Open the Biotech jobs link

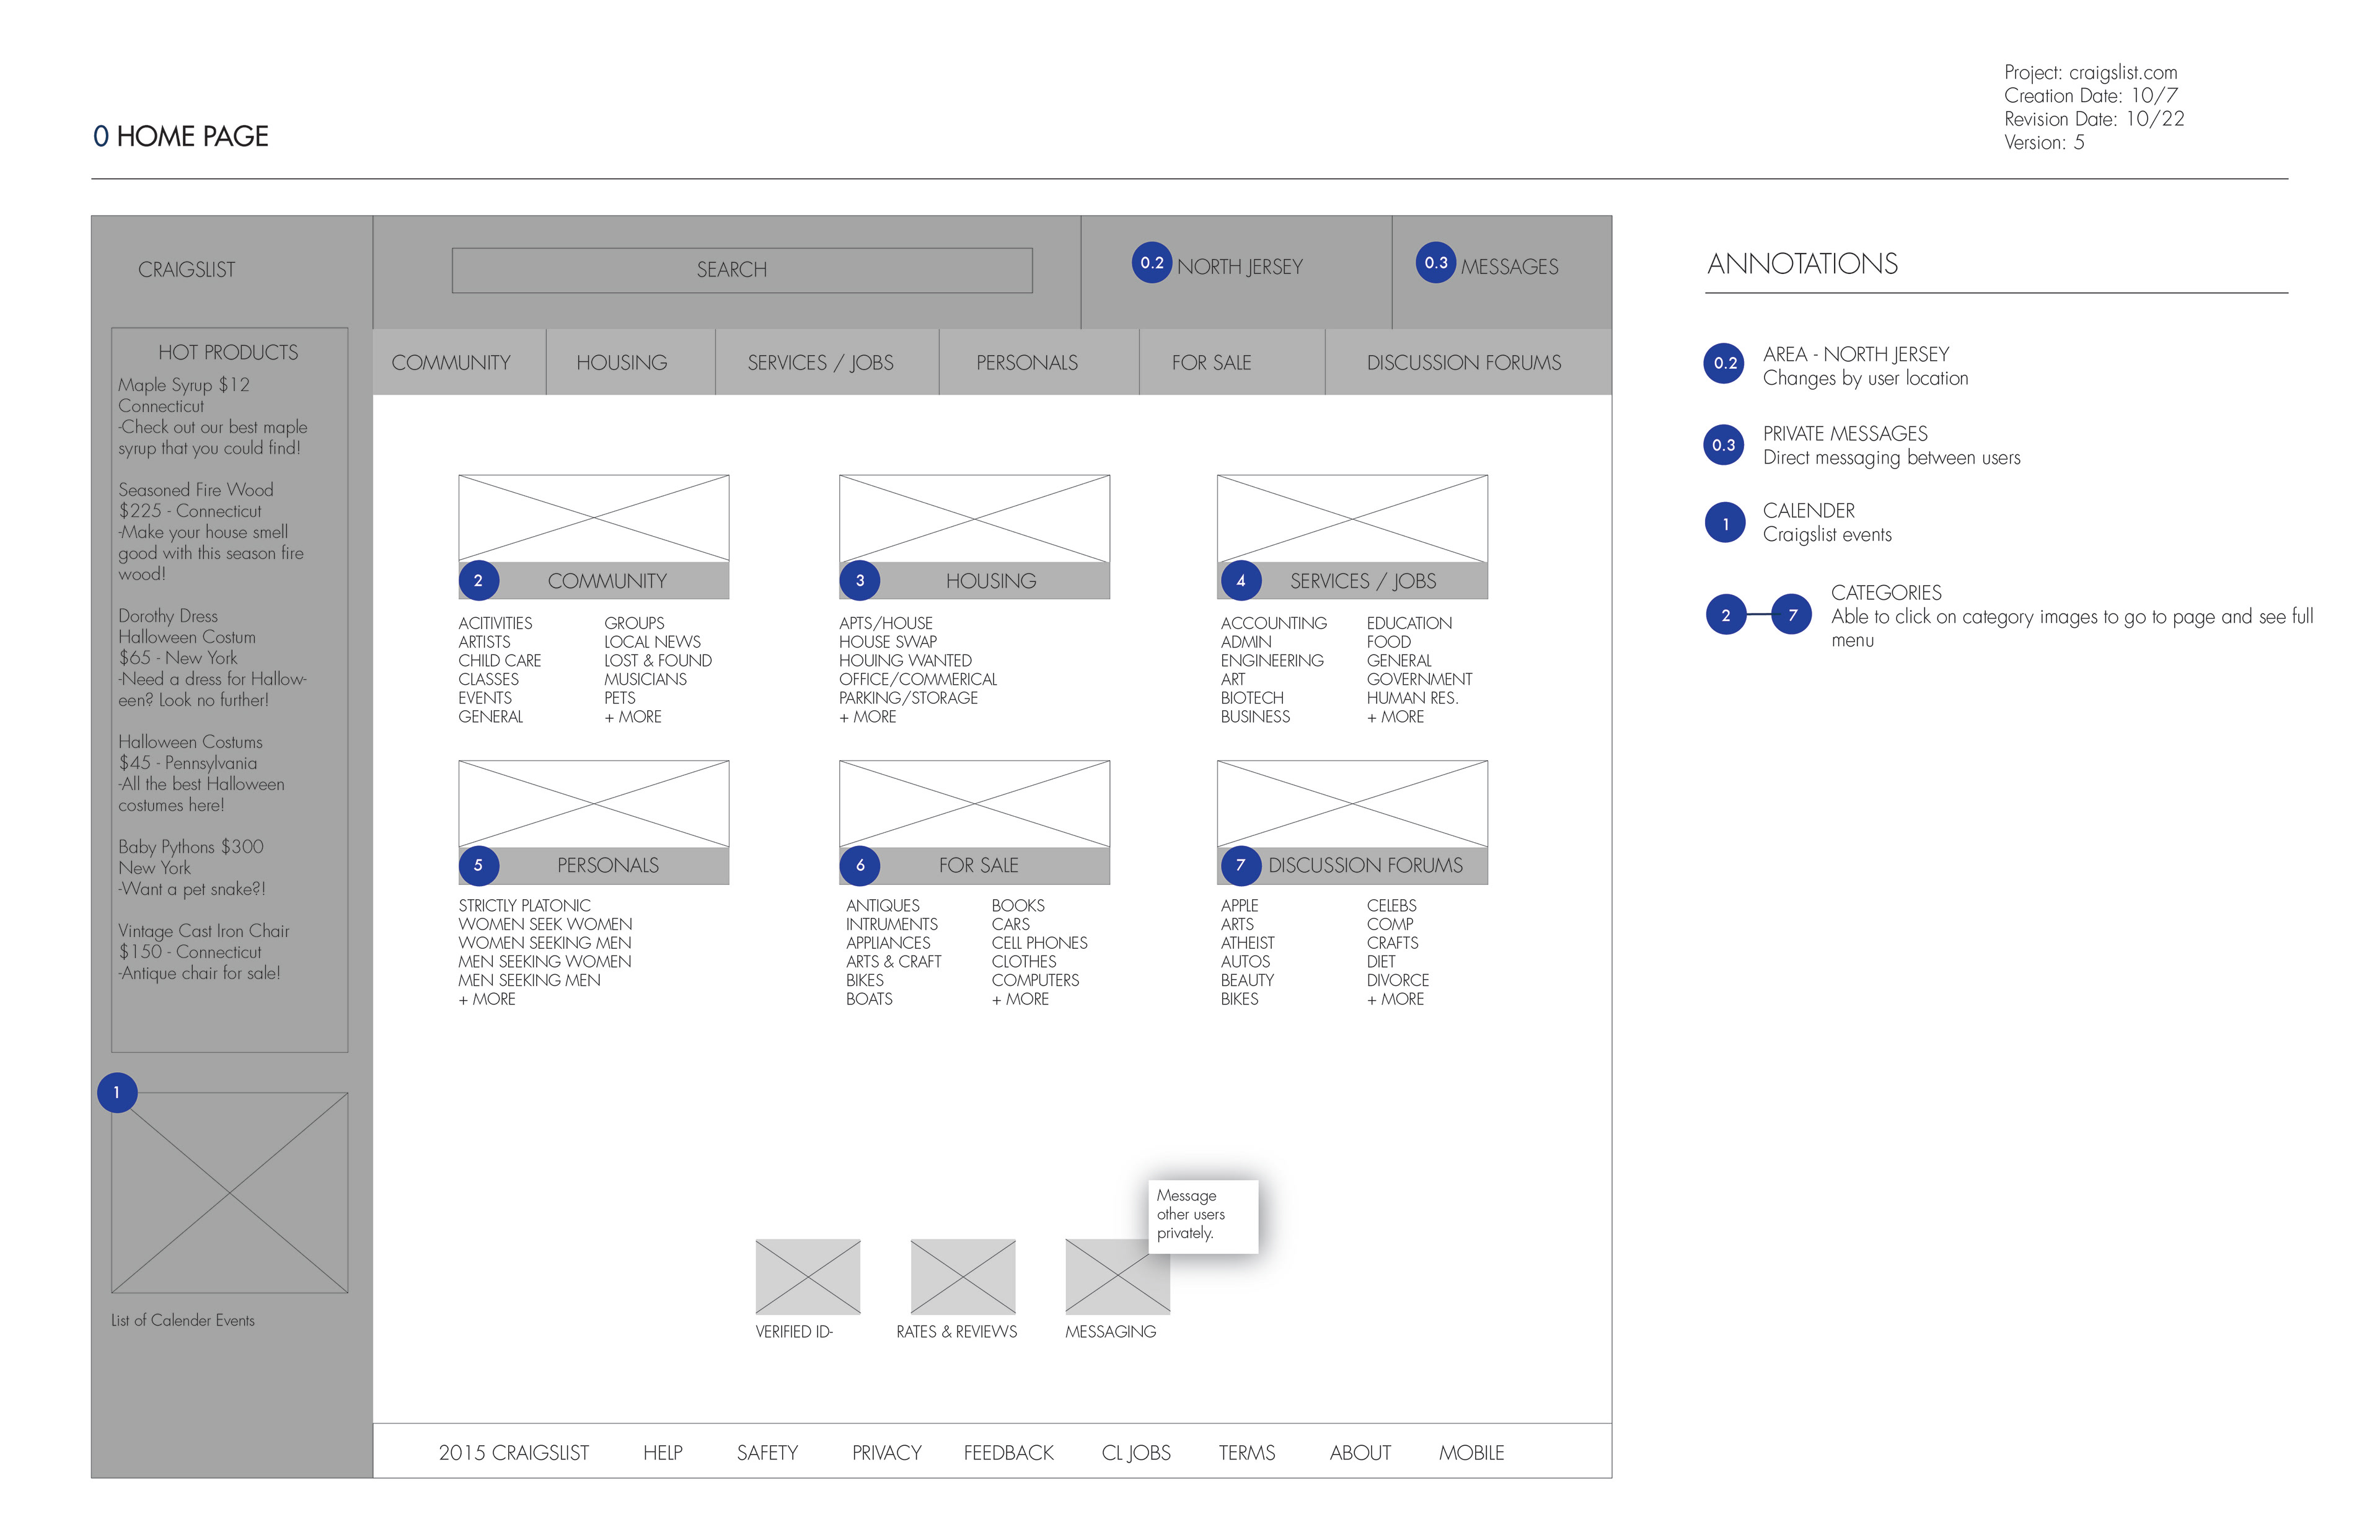click(x=1252, y=698)
